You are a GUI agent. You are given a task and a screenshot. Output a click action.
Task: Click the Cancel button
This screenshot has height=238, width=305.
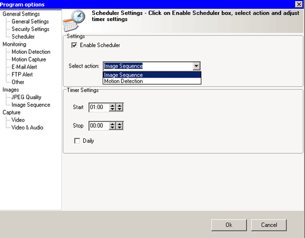tap(269, 225)
